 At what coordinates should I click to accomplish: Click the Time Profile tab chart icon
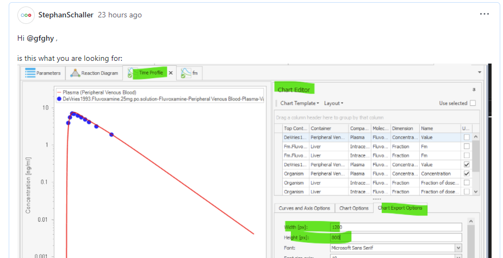(133, 73)
